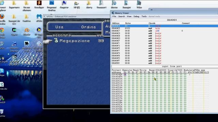Open the Safari compass desktop icon
This screenshot has width=218, height=122.
coord(2,44)
